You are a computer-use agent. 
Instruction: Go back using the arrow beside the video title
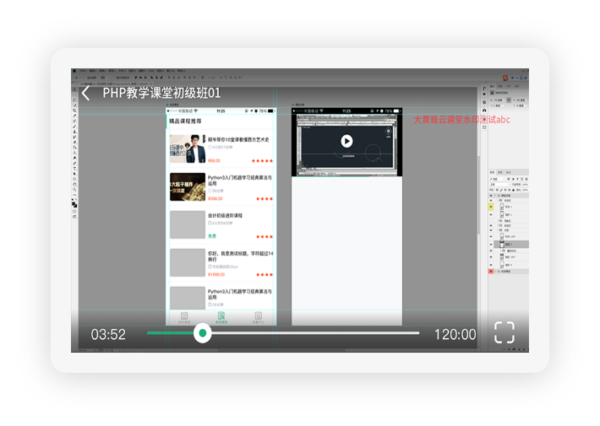(85, 93)
